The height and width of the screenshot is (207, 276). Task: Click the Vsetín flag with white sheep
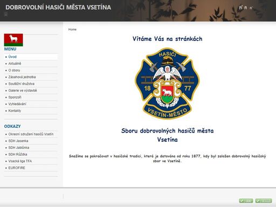pyautogui.click(x=13, y=40)
